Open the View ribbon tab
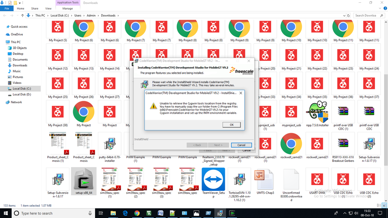Viewport: 388px width, 218px height. coord(48,9)
